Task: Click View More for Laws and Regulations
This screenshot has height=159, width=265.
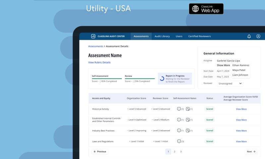Action: point(241,141)
